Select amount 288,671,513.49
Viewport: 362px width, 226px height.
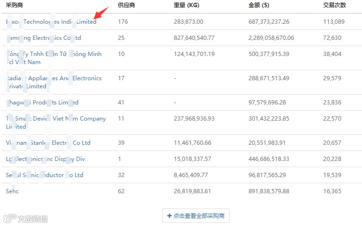269,78
